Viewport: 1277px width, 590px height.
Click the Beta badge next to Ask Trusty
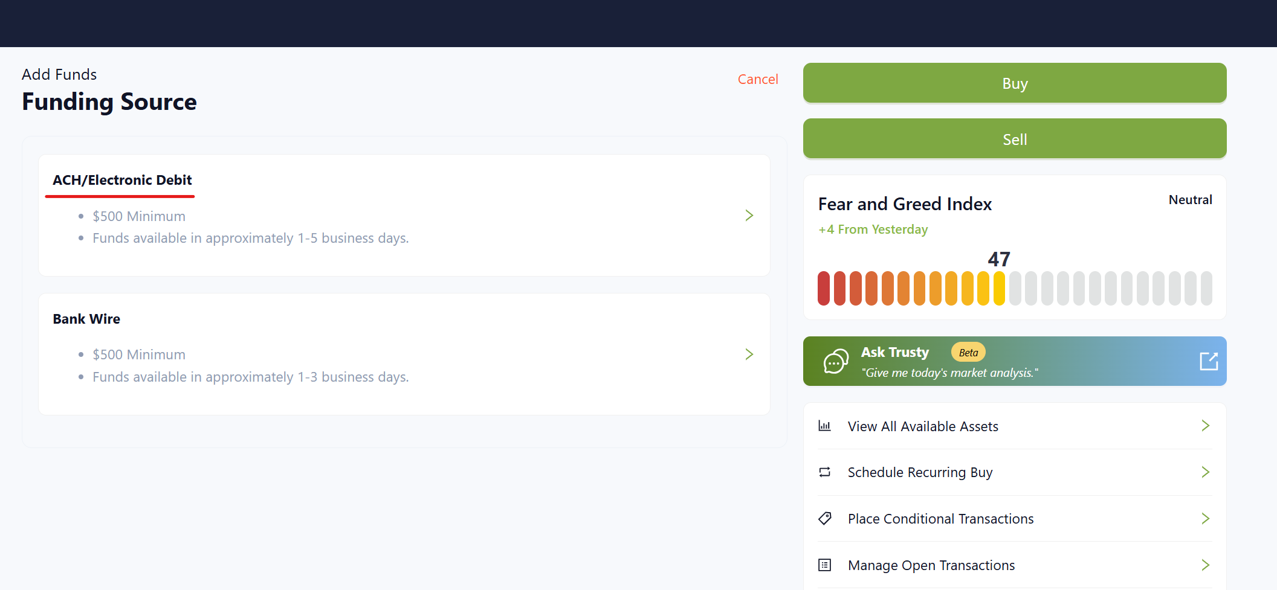(x=968, y=353)
